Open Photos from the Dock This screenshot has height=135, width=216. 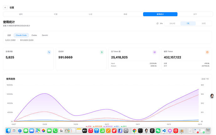pos(44,131)
